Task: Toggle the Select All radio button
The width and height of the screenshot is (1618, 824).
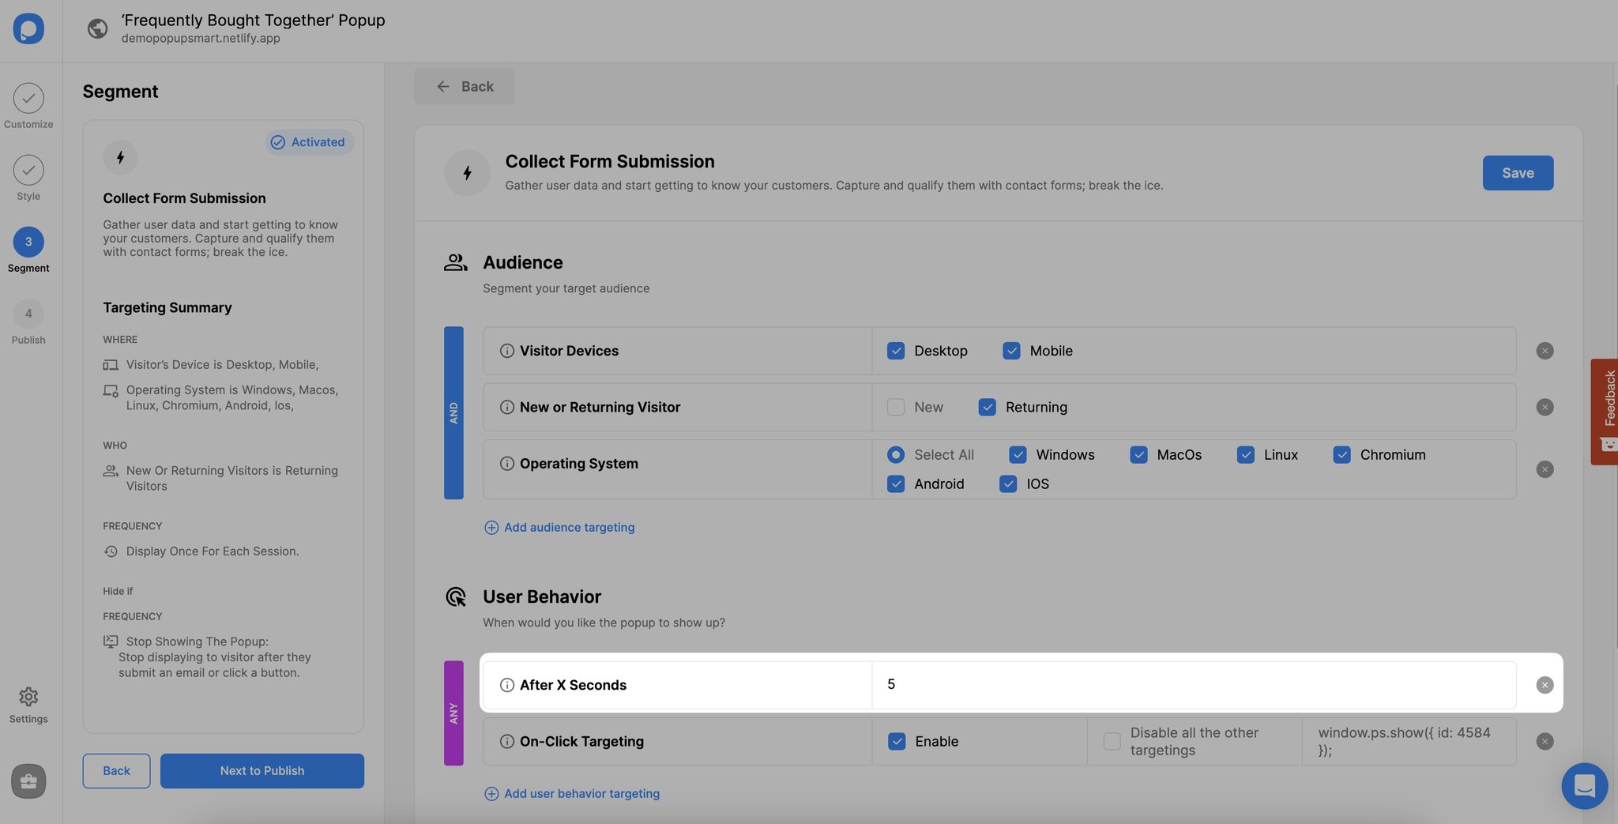Action: coord(896,454)
